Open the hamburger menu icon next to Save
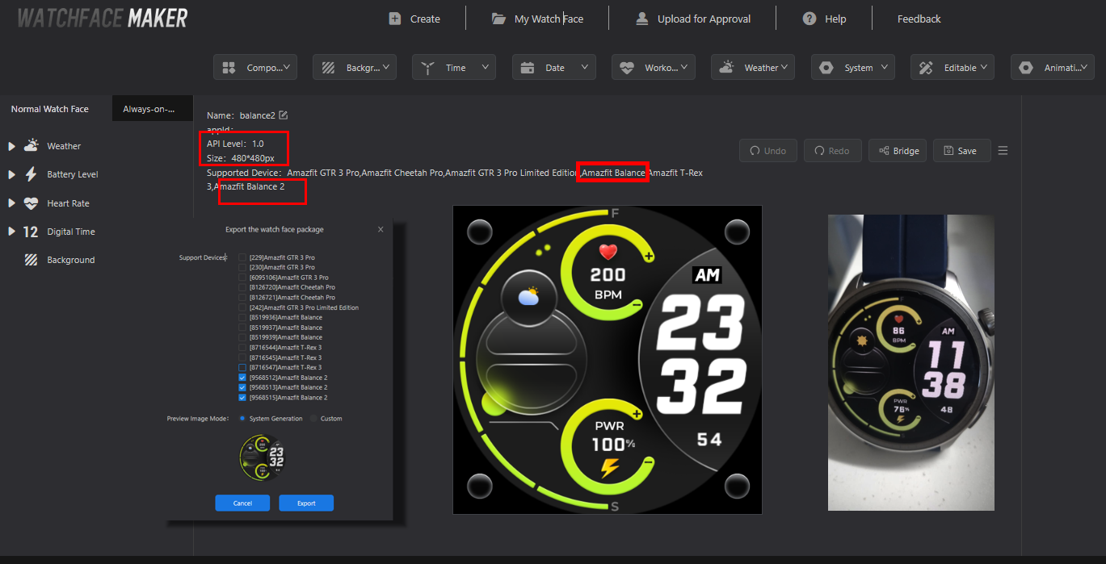Image resolution: width=1106 pixels, height=564 pixels. [x=1003, y=151]
